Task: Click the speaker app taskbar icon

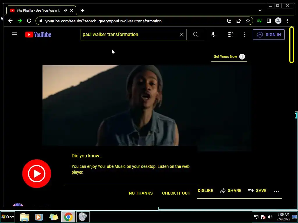Action: tap(83, 217)
